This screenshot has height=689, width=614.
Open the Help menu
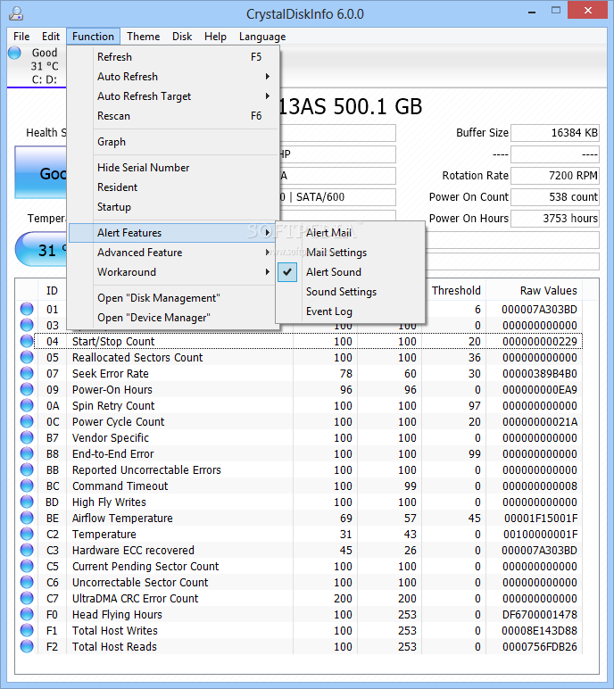(x=215, y=37)
